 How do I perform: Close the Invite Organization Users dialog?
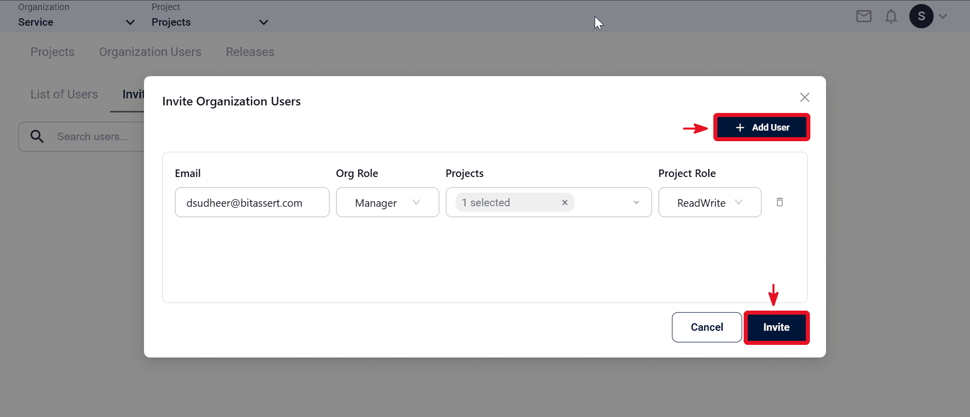(x=805, y=97)
